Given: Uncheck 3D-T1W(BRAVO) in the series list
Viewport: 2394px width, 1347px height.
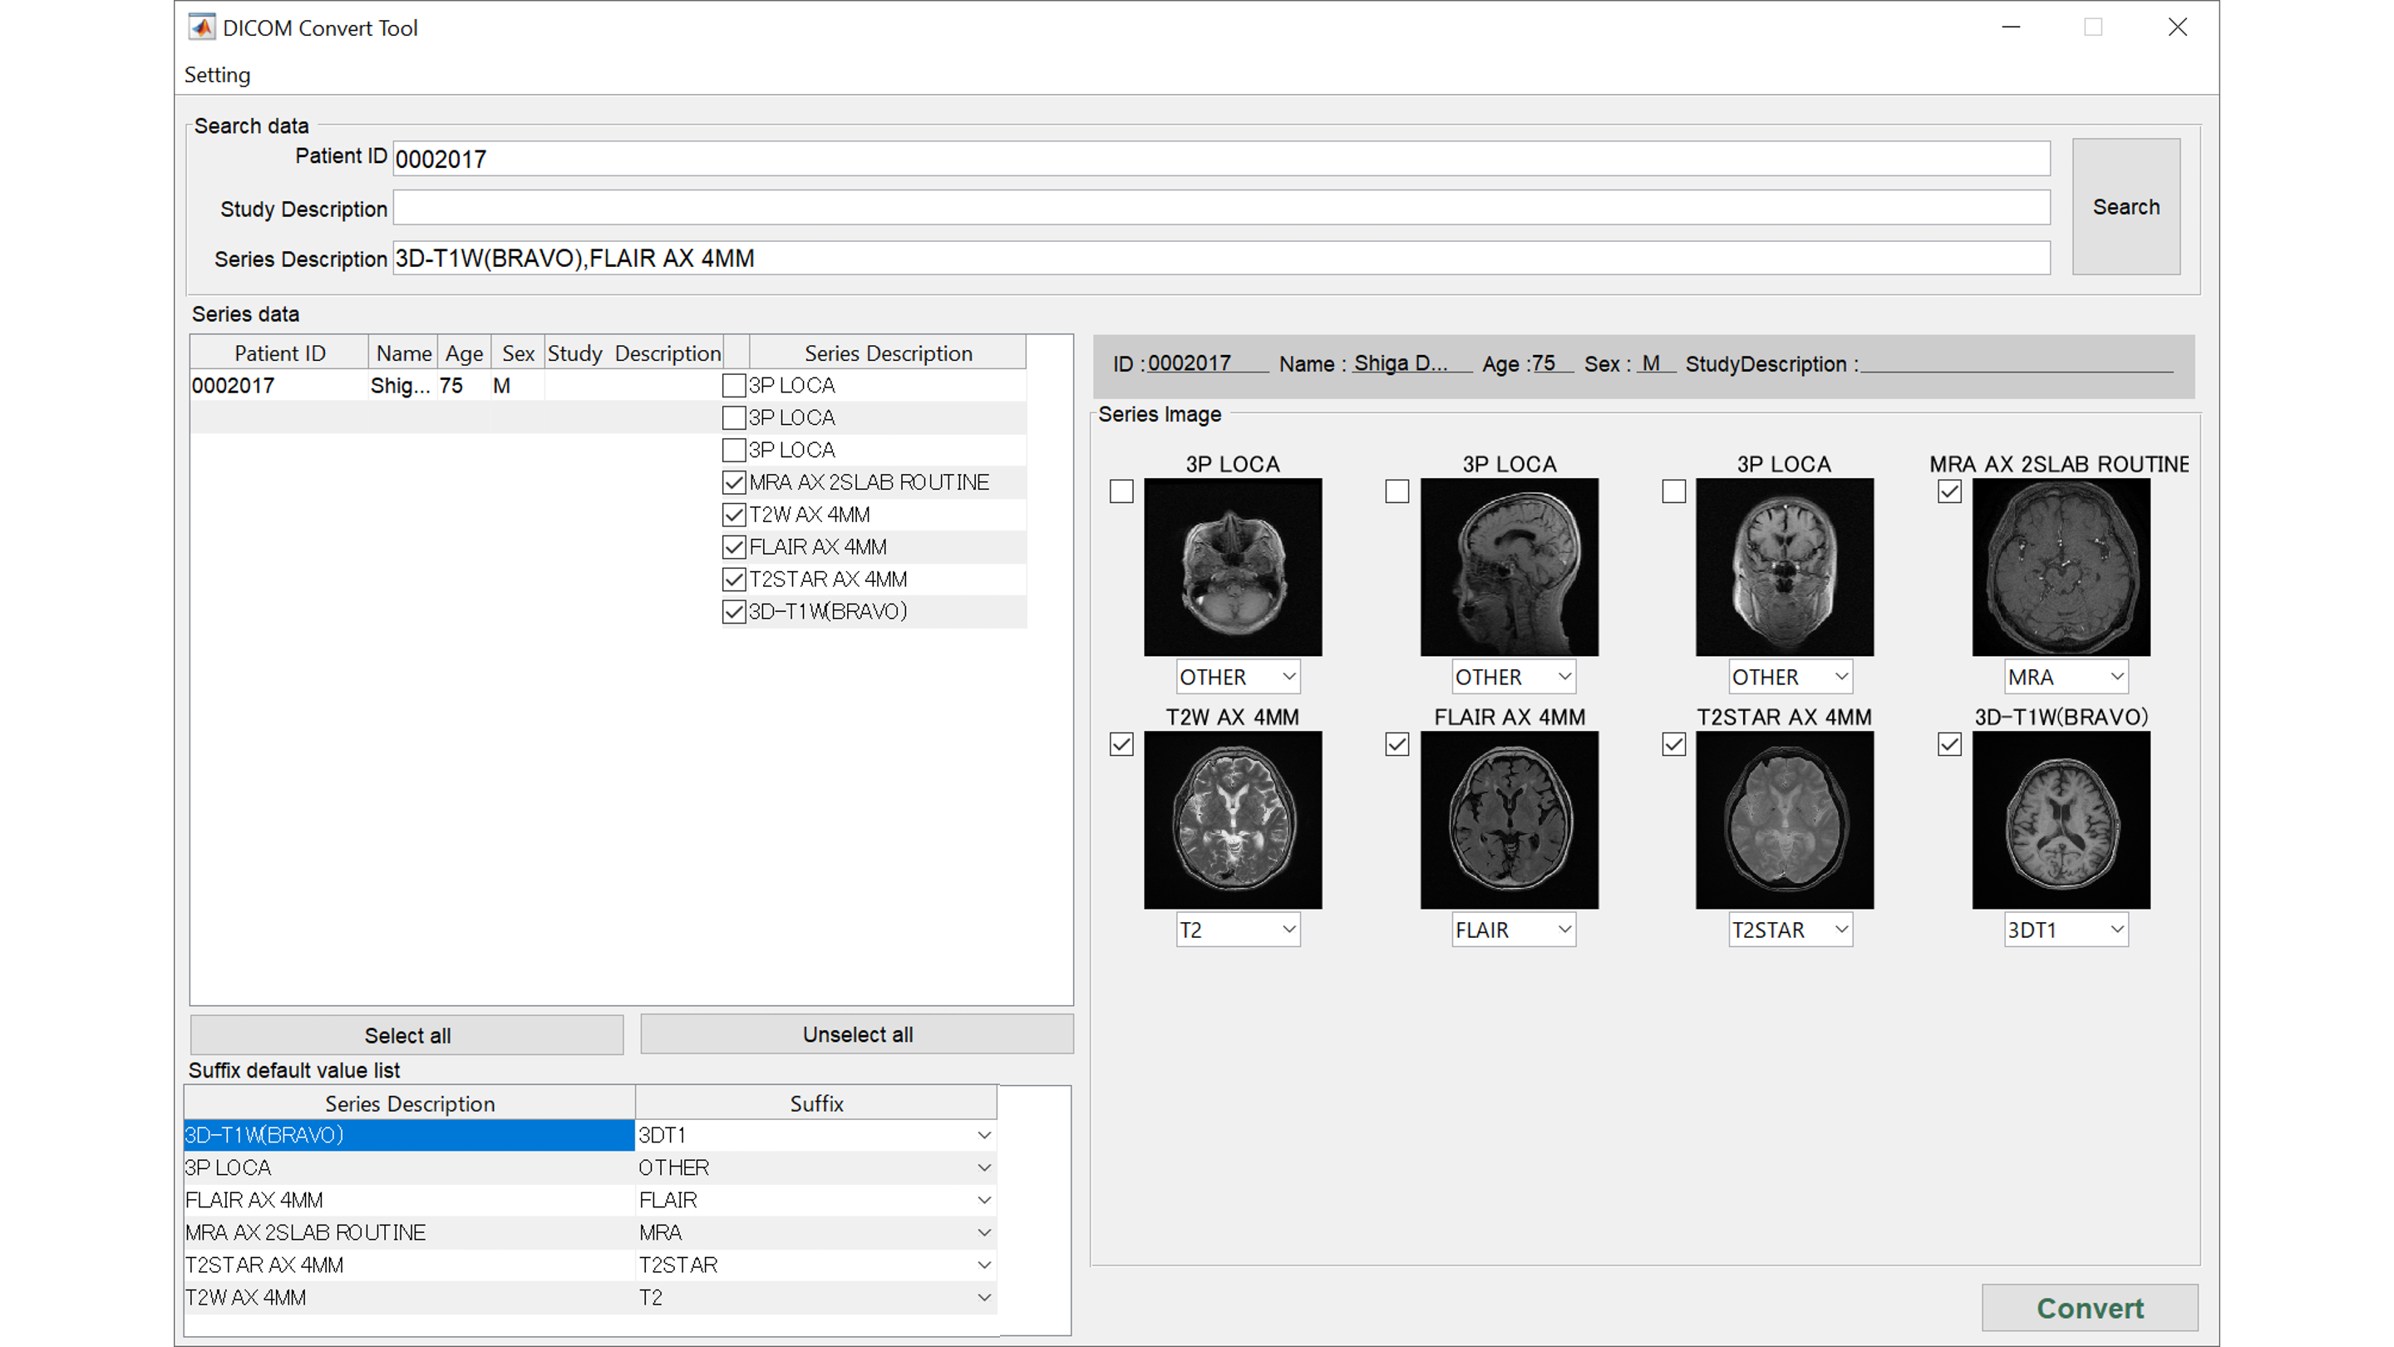Looking at the screenshot, I should coord(734,612).
